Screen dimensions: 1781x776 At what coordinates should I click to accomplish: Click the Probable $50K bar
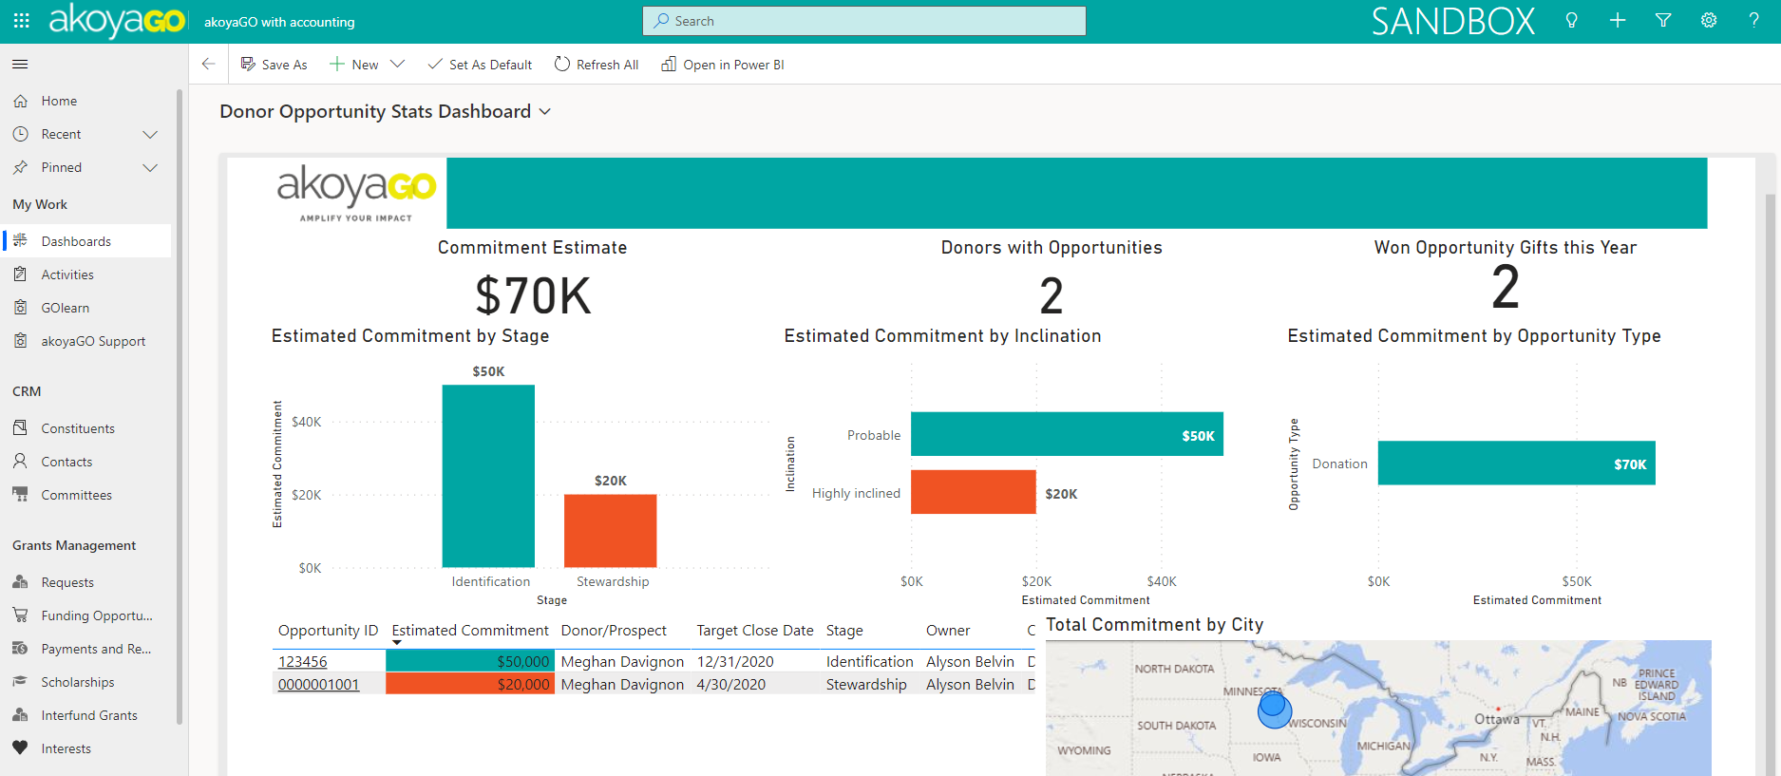pyautogui.click(x=1067, y=434)
